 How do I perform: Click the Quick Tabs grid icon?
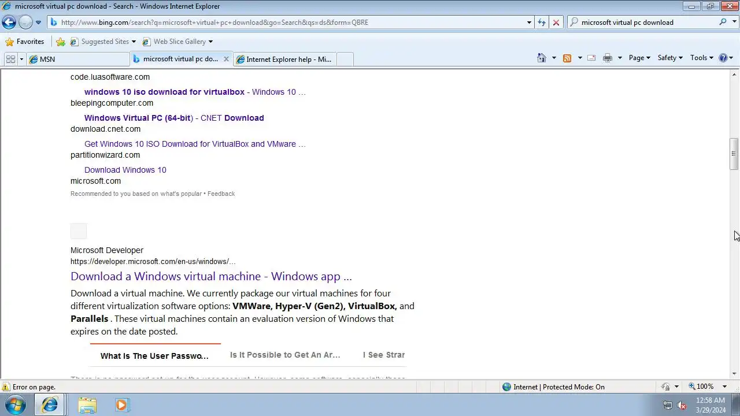click(10, 59)
